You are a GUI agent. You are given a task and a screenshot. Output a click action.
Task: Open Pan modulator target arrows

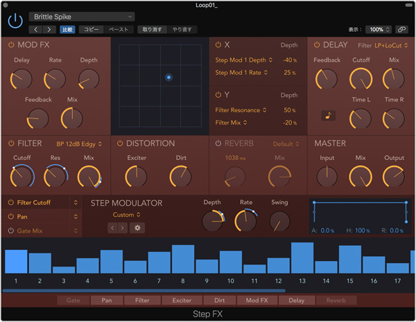pyautogui.click(x=76, y=217)
